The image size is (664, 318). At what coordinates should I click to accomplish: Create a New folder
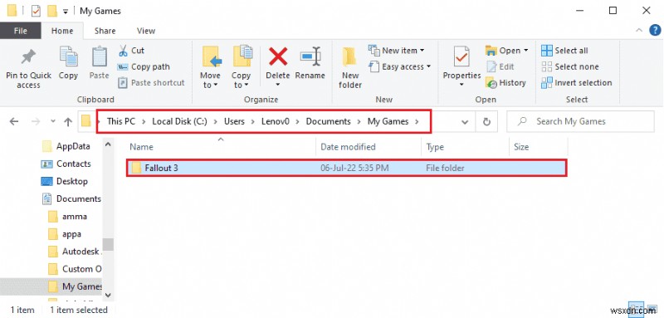pyautogui.click(x=350, y=68)
